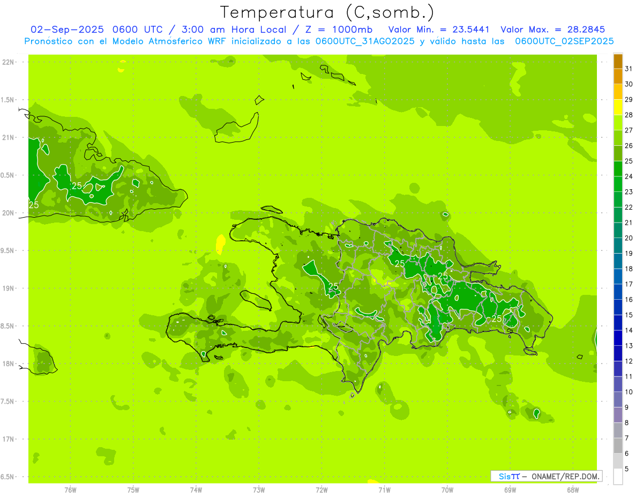Pick the yellow swatch between 28 and 29
643x497 pixels.
click(x=618, y=107)
